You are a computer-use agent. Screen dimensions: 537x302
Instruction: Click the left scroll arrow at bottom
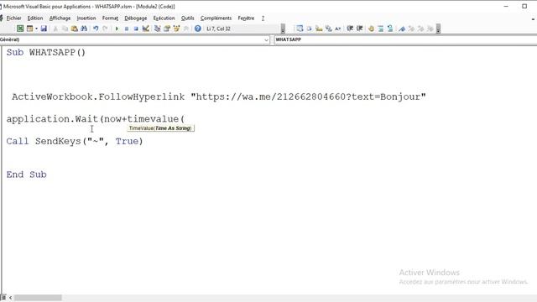pos(10,298)
